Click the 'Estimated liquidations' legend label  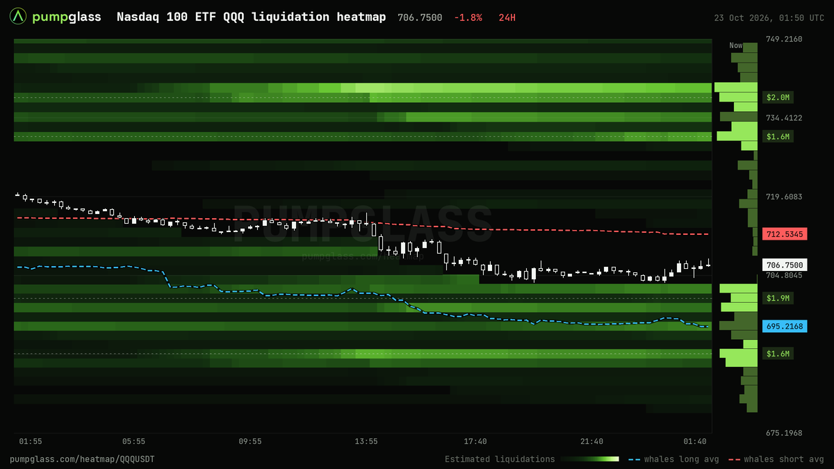pos(500,459)
